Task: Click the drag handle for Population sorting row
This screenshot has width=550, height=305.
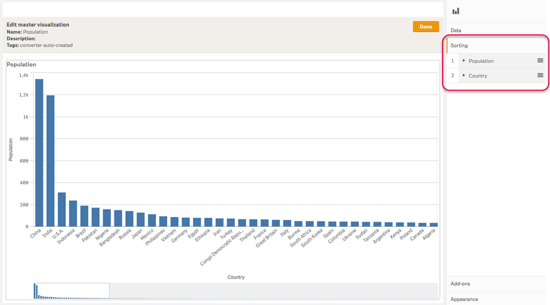Action: coord(540,60)
